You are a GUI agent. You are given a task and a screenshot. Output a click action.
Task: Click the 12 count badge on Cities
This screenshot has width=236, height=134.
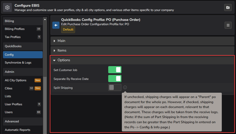coord(31,88)
